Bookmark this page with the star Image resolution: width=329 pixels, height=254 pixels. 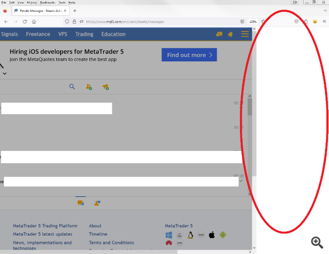tap(263, 21)
